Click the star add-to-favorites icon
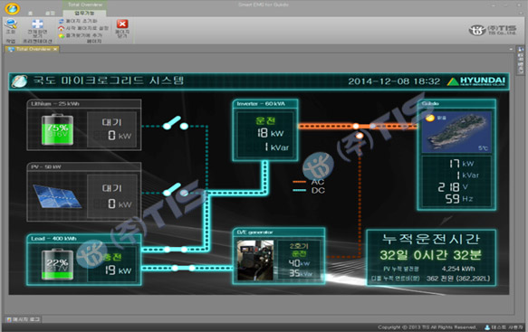Screen dimensions: 528x332 (x=61, y=35)
